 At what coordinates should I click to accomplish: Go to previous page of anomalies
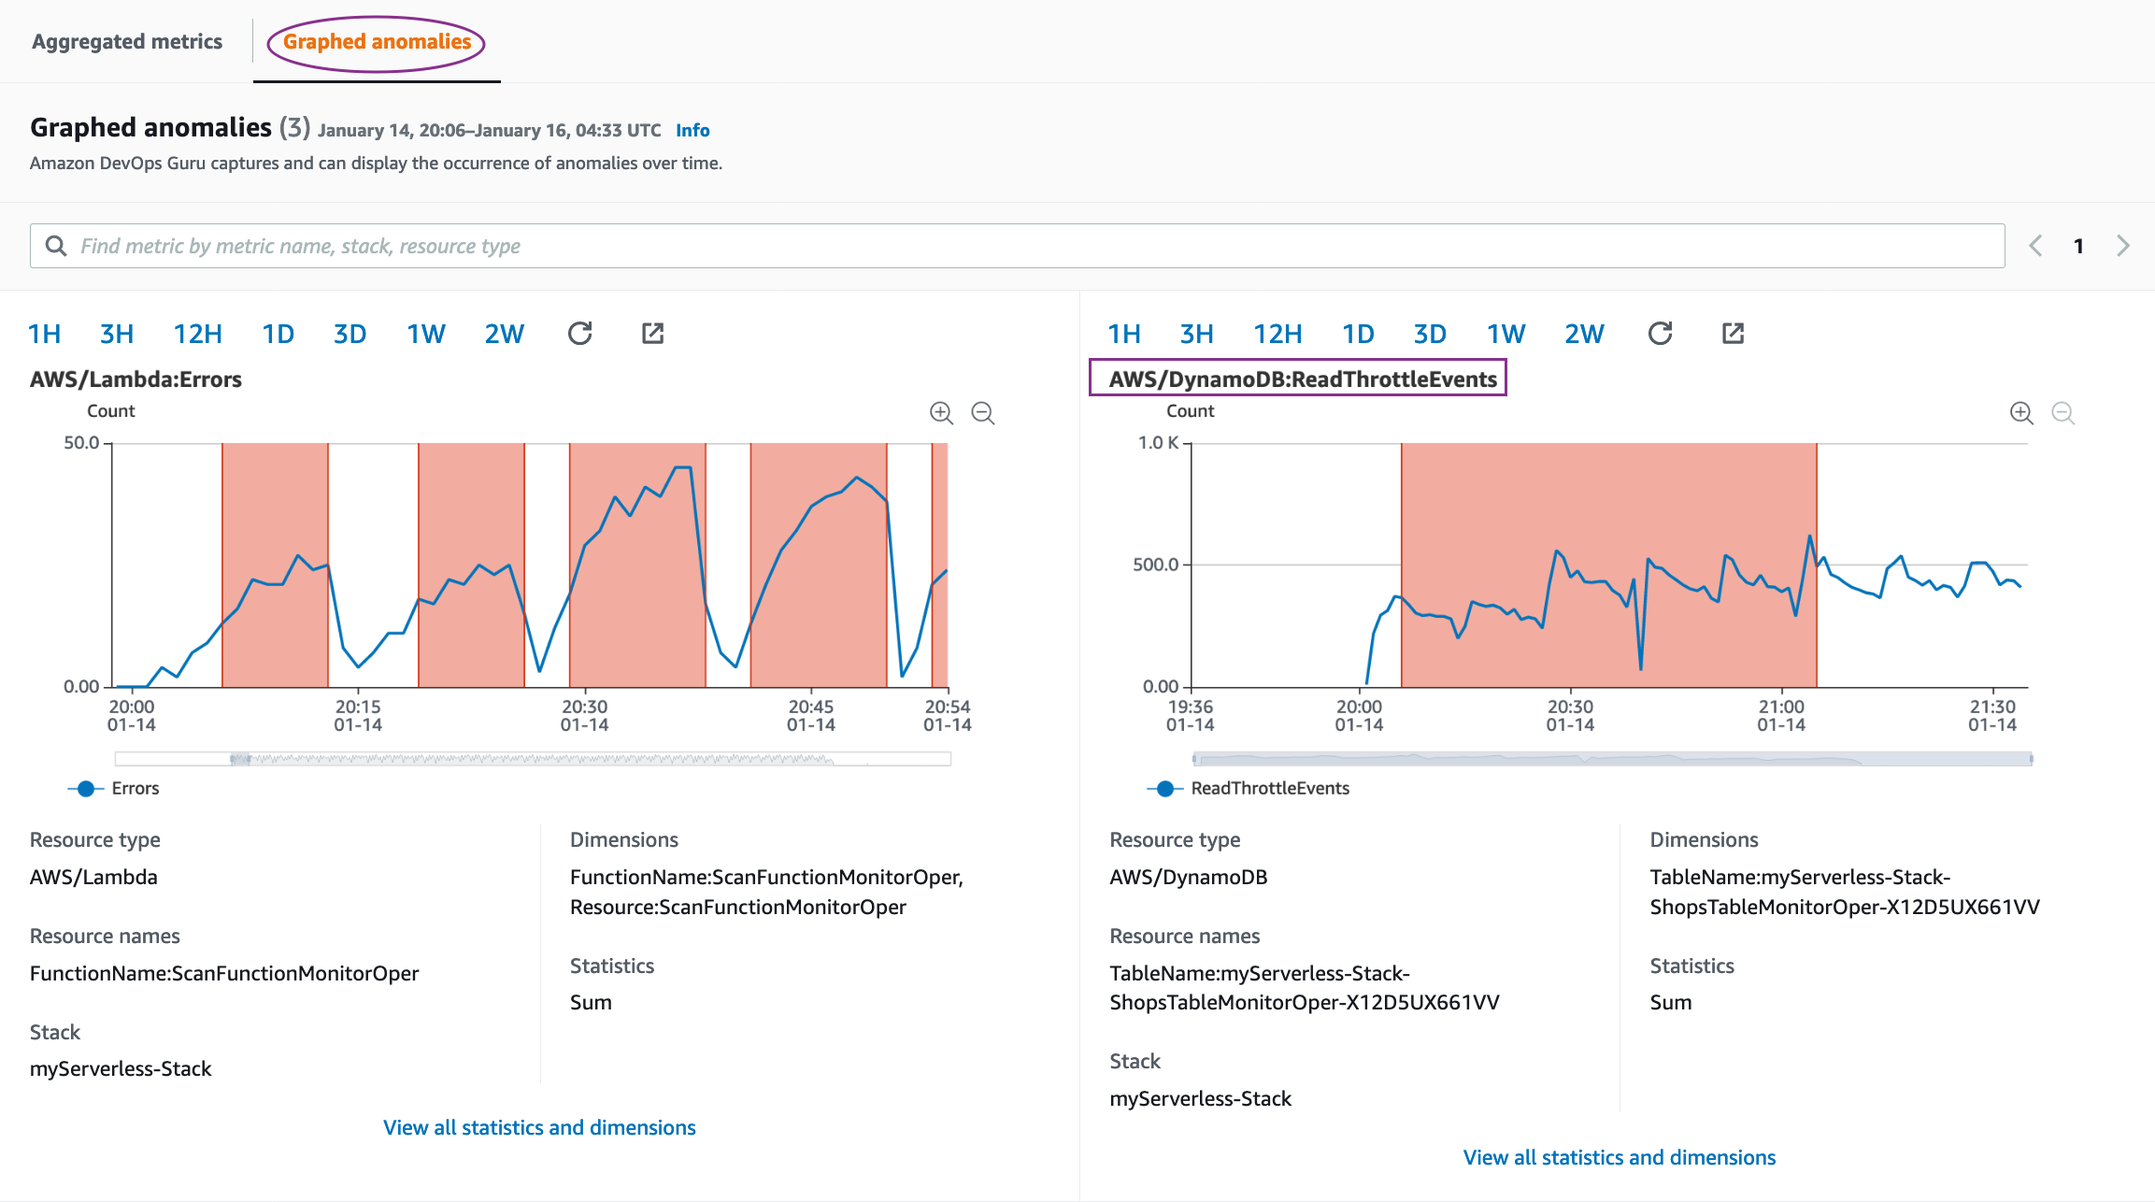click(2035, 246)
